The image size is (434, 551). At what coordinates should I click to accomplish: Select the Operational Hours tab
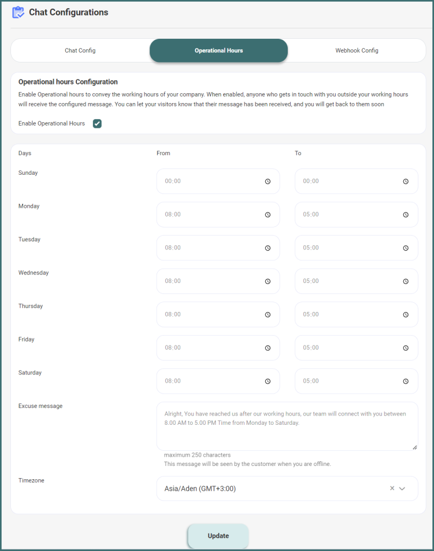pyautogui.click(x=218, y=50)
